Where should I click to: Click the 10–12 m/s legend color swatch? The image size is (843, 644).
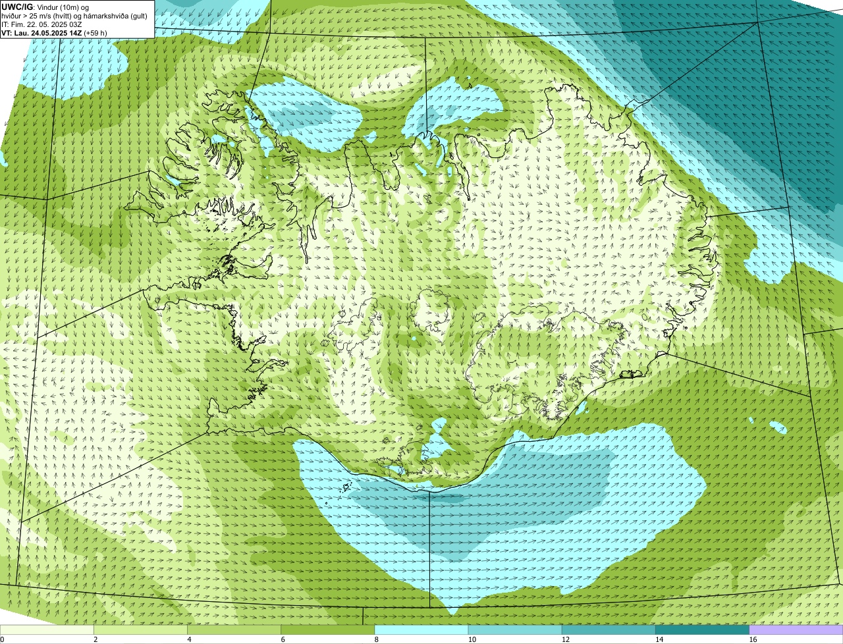click(515, 630)
